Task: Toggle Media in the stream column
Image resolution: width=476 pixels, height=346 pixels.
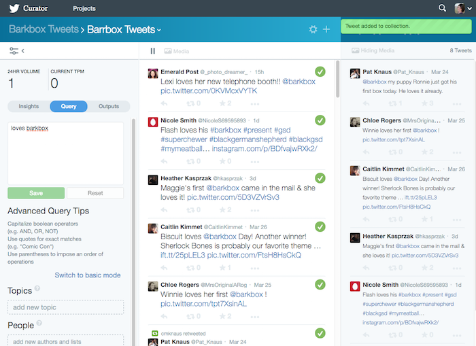Action: (177, 51)
